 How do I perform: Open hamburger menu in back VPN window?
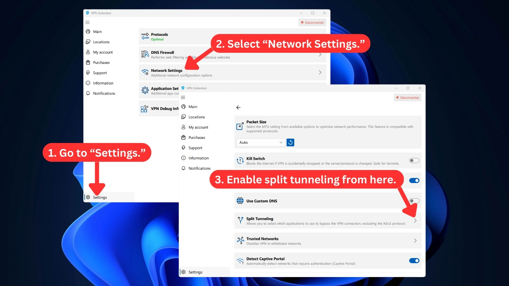coord(87,23)
